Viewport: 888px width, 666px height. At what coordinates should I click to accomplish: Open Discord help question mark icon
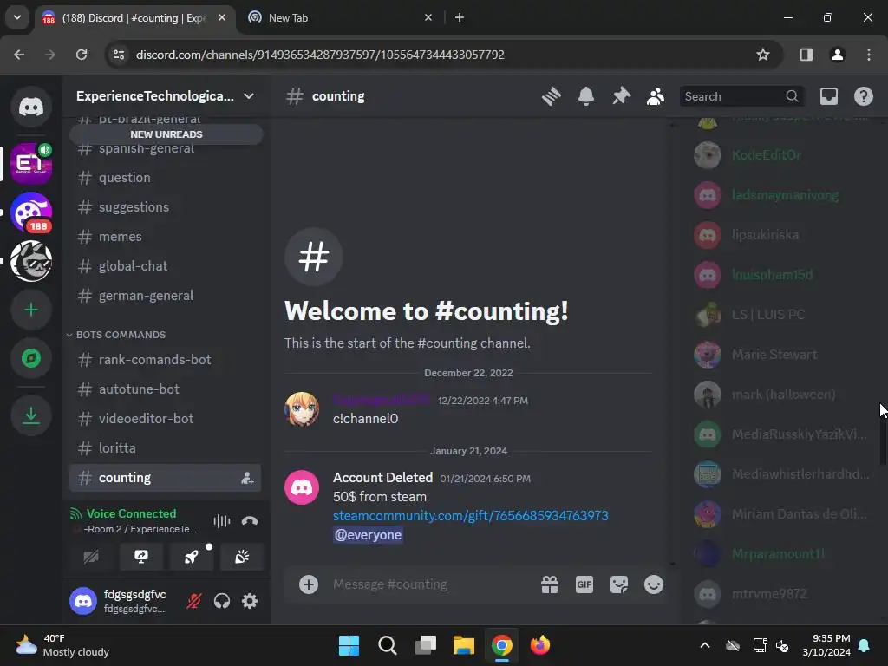click(863, 96)
